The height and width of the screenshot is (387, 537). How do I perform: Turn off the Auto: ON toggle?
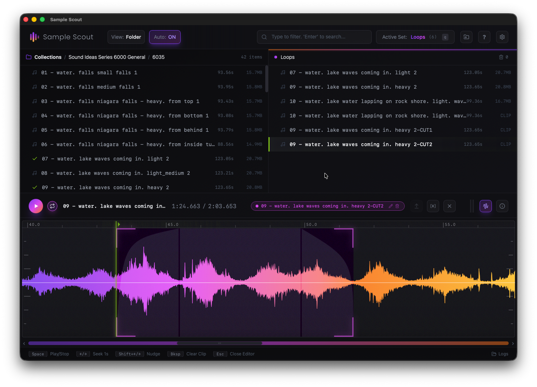pyautogui.click(x=165, y=37)
